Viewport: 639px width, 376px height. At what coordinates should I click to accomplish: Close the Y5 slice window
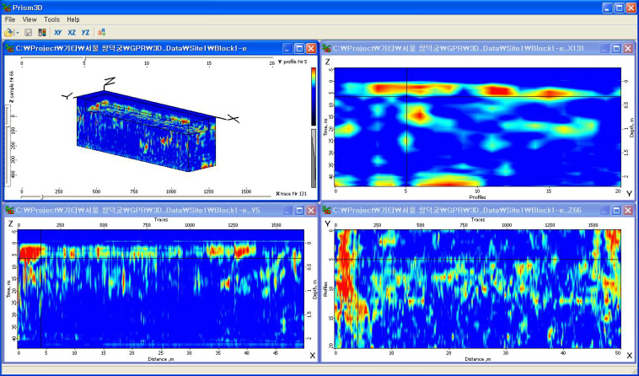coord(311,210)
